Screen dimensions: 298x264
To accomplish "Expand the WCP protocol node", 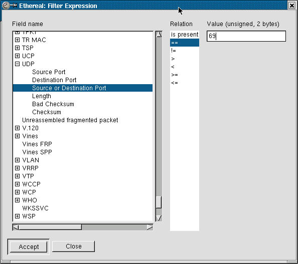I will [17, 192].
